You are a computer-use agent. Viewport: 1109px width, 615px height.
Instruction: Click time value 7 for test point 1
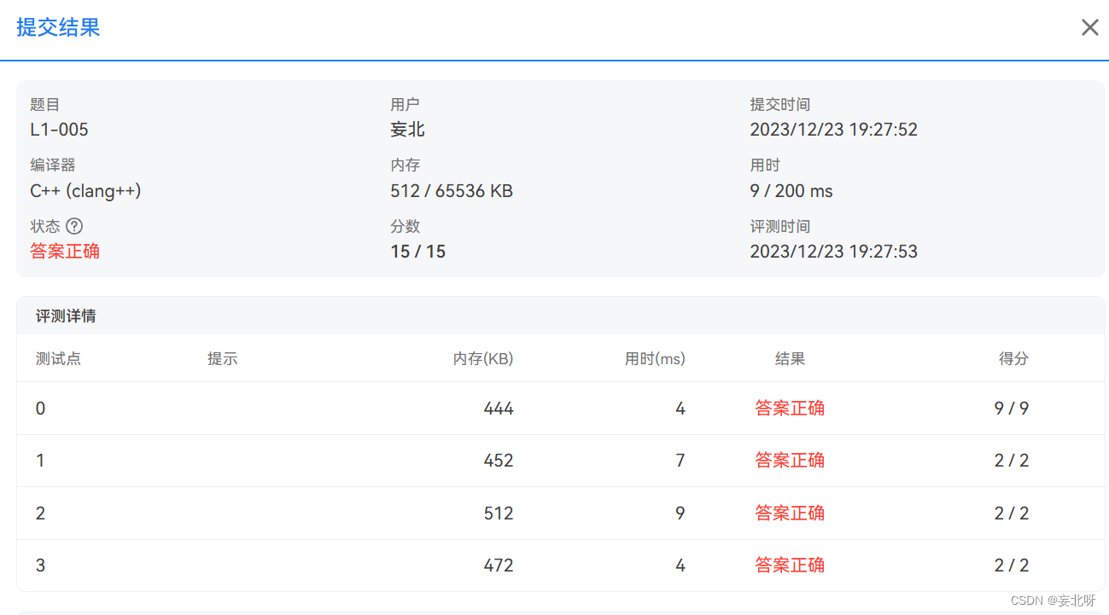[680, 461]
